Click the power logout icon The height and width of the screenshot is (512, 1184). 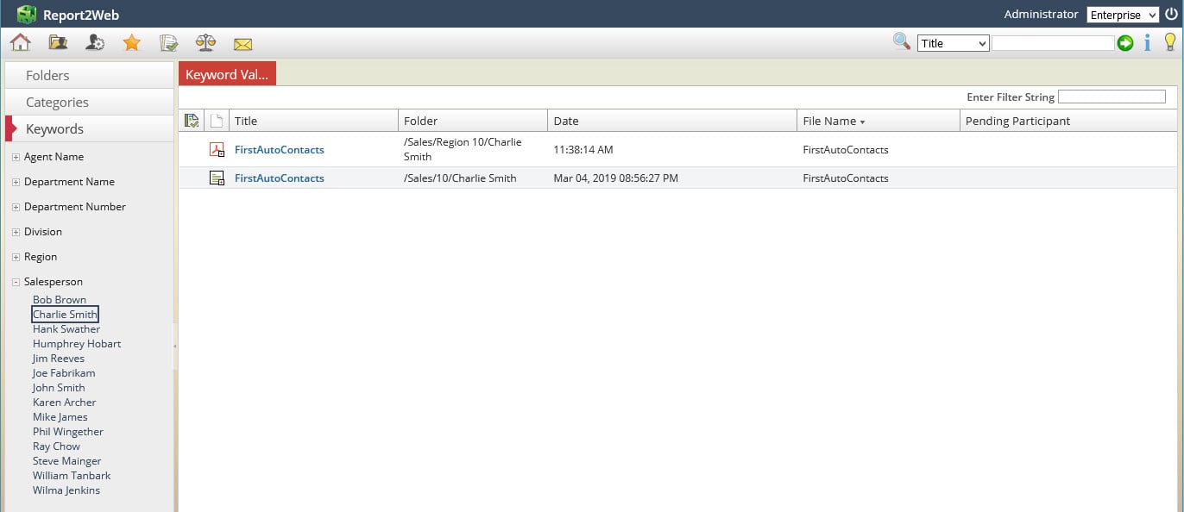point(1171,14)
